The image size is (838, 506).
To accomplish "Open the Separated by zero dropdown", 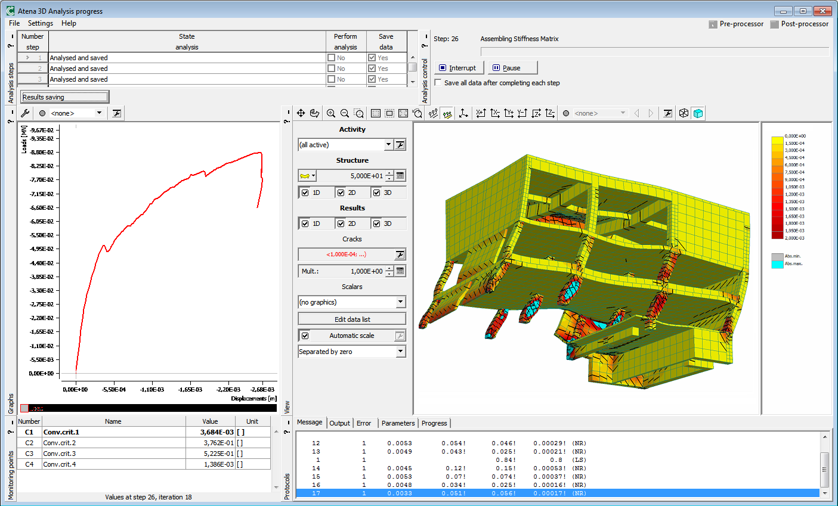I will [400, 352].
